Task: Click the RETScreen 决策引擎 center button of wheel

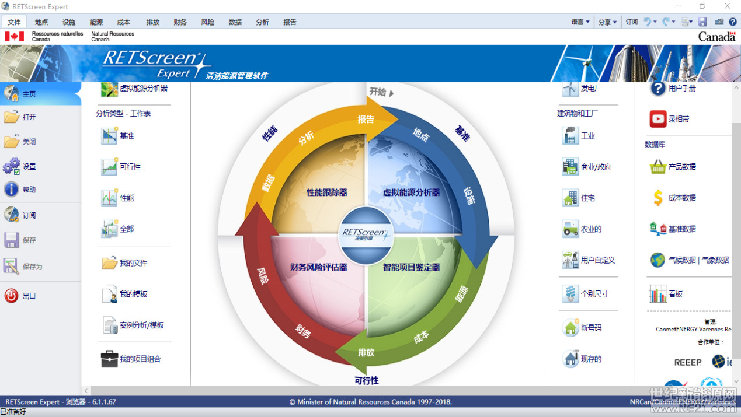Action: (366, 234)
